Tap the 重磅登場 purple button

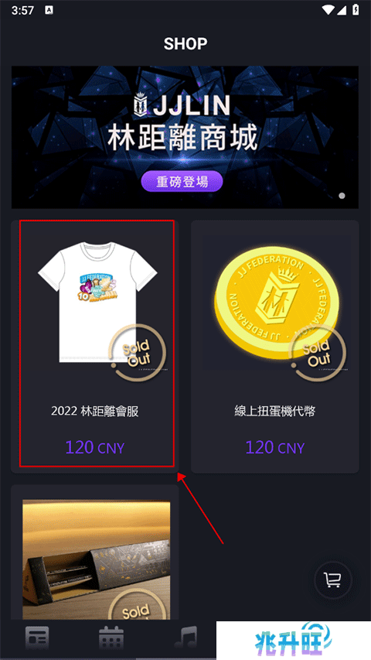[182, 181]
